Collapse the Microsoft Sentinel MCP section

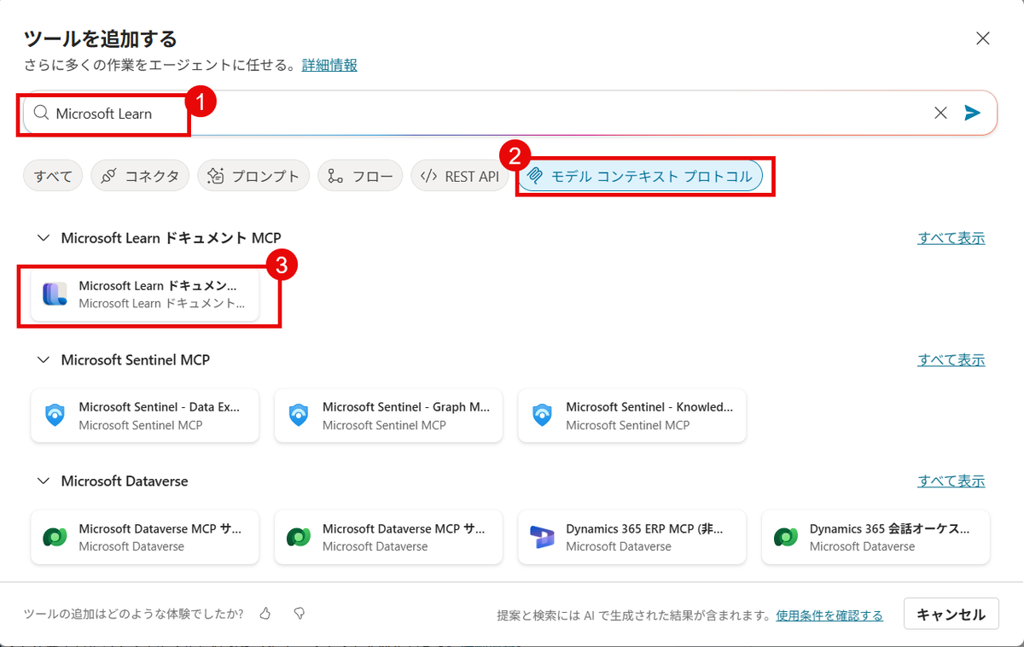43,360
